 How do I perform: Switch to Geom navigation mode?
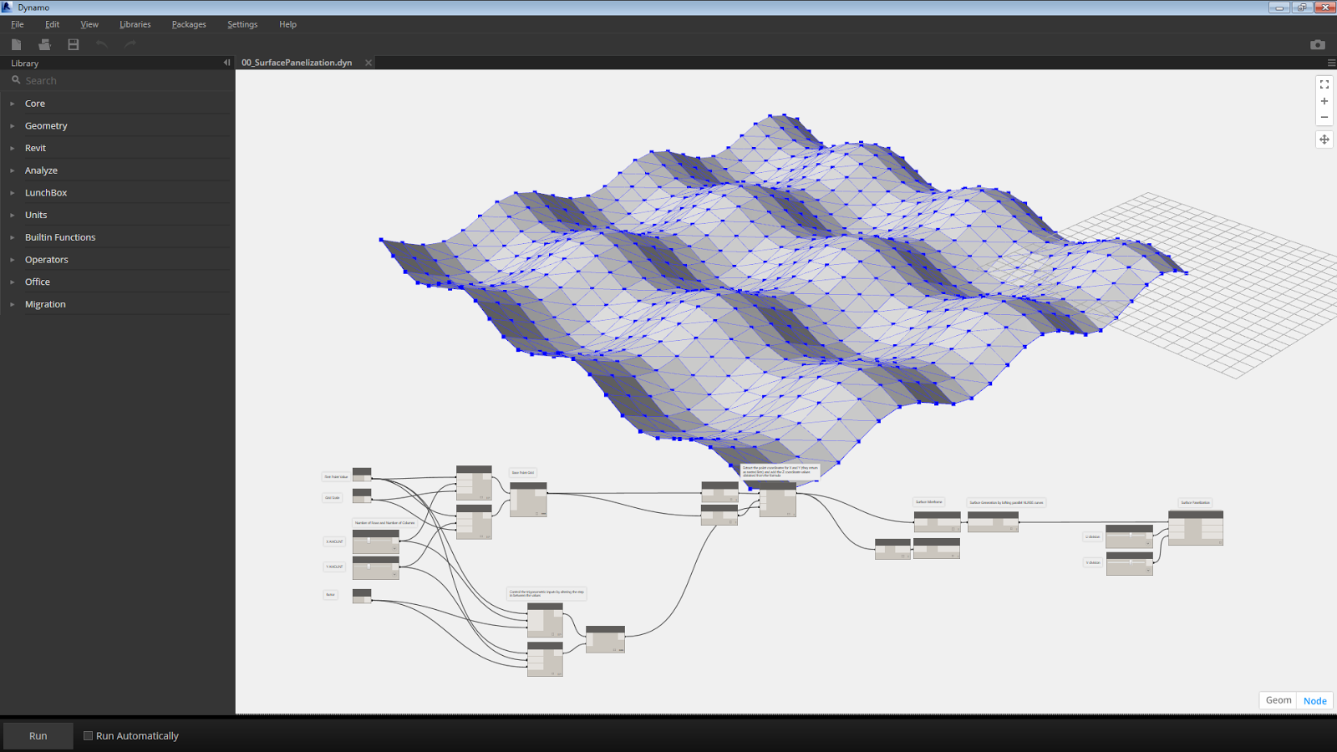[1279, 700]
